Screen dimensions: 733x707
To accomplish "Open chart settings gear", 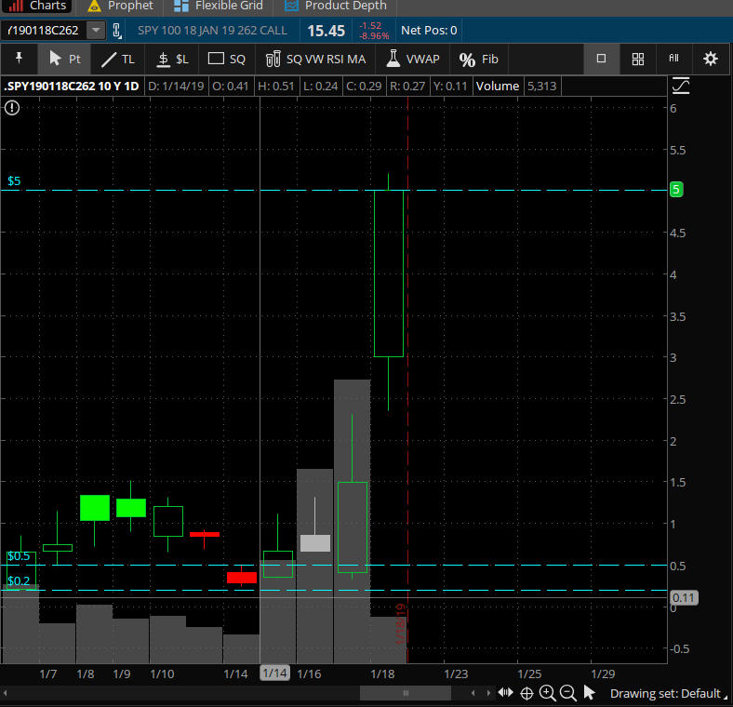I will 711,59.
